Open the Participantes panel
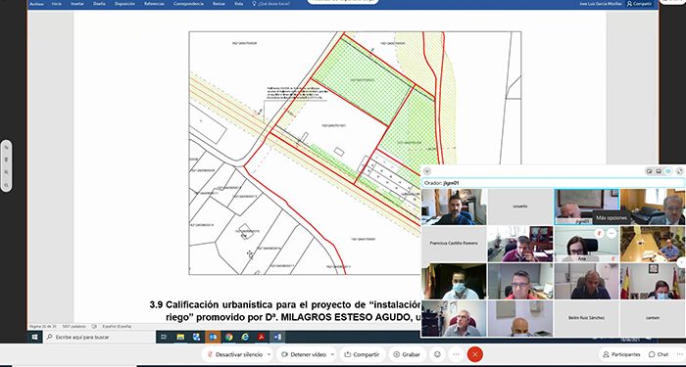This screenshot has height=367, width=686. (621, 354)
